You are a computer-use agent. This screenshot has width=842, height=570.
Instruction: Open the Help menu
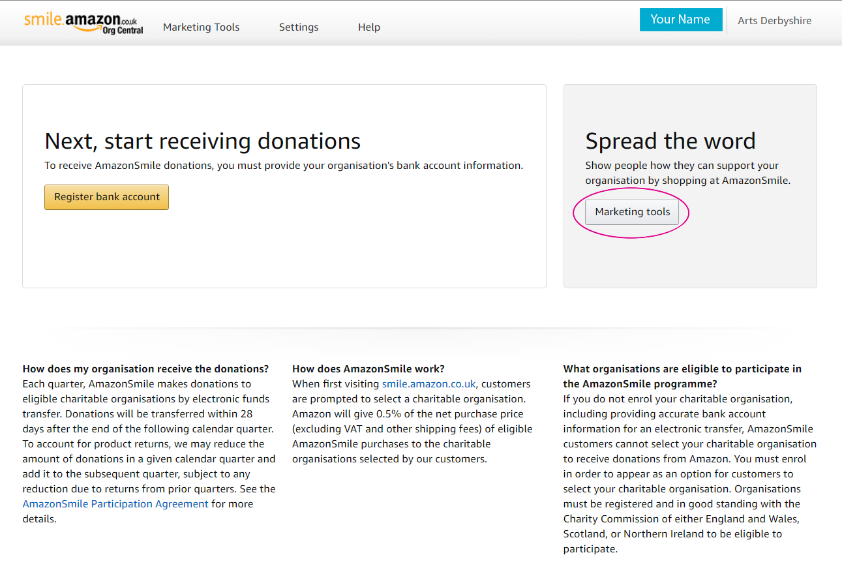click(369, 27)
